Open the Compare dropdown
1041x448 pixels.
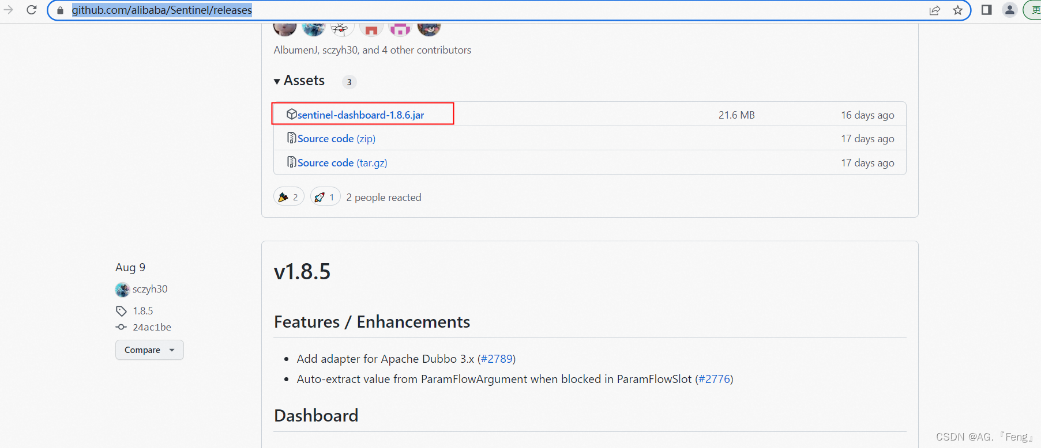coord(149,350)
